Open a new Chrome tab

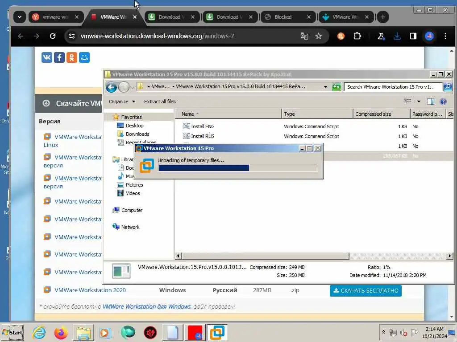click(382, 17)
